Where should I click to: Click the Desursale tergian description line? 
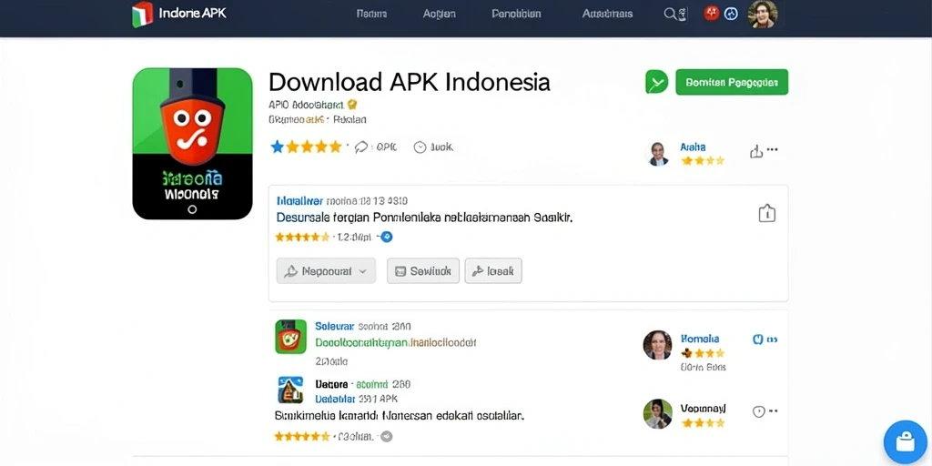coord(424,218)
